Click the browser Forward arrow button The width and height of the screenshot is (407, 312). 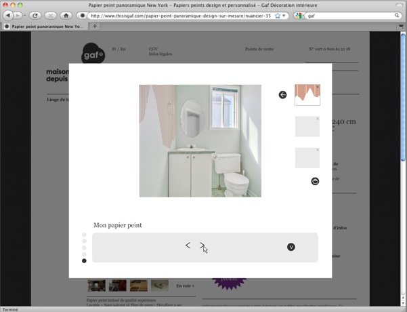click(x=17, y=16)
